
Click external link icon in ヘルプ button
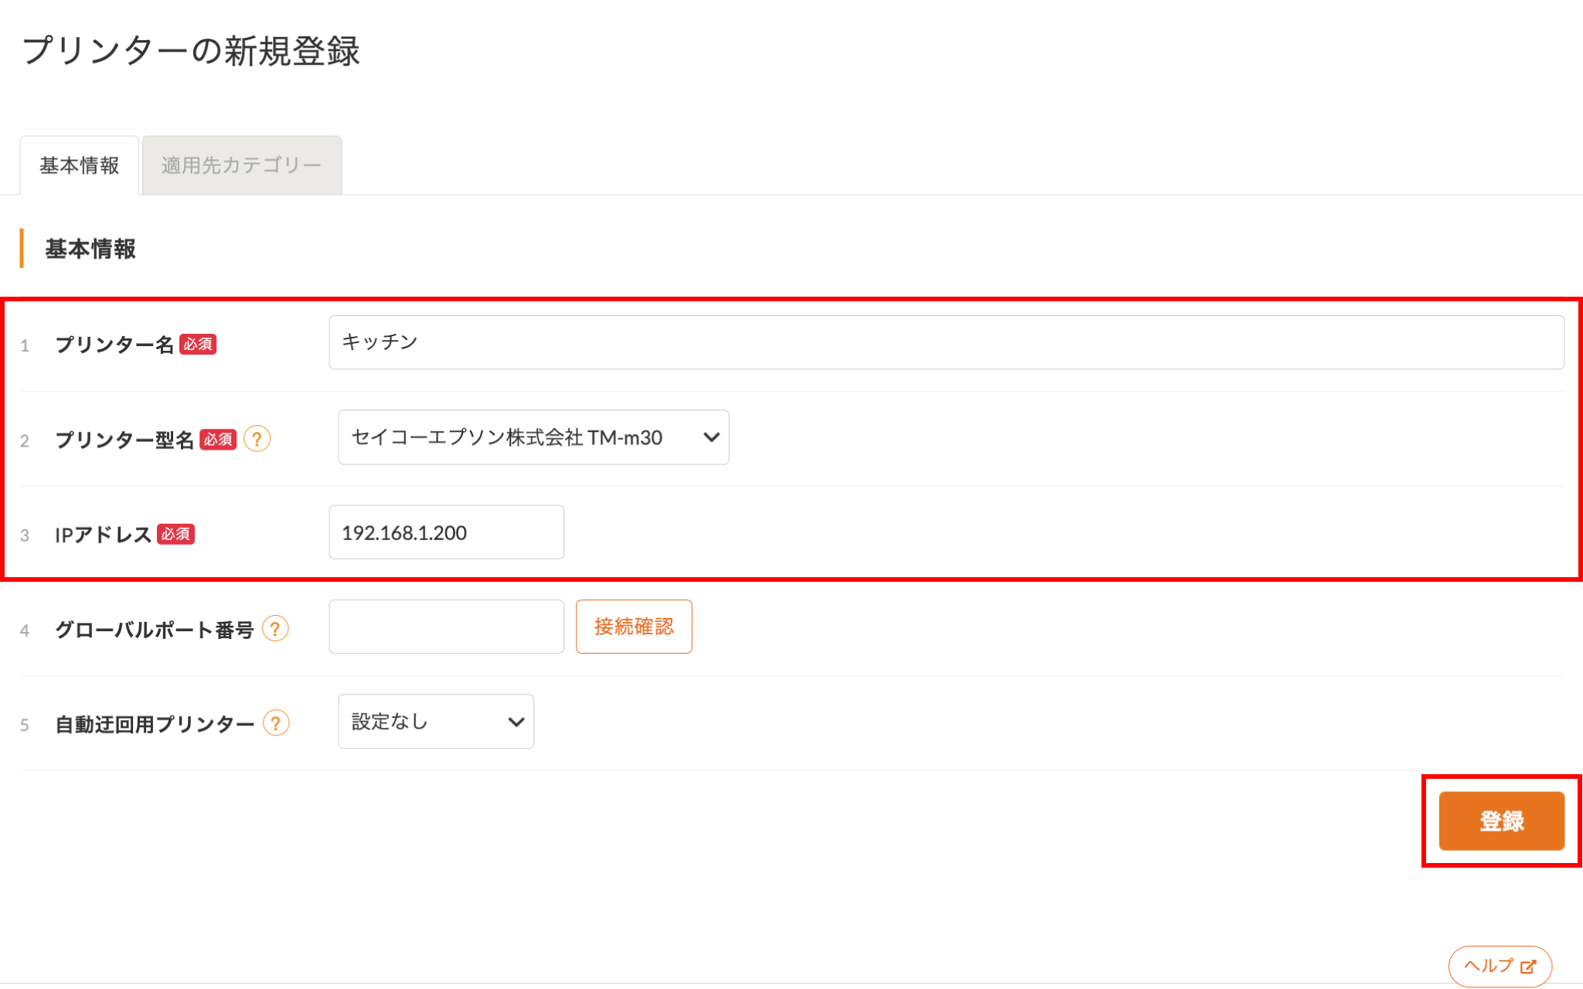[1528, 966]
